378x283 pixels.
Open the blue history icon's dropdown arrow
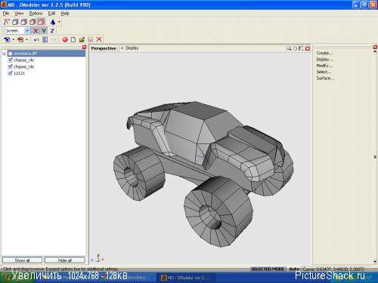point(14,39)
